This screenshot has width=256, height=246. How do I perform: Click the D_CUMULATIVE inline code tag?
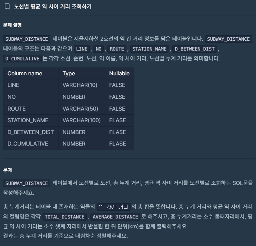point(22,59)
